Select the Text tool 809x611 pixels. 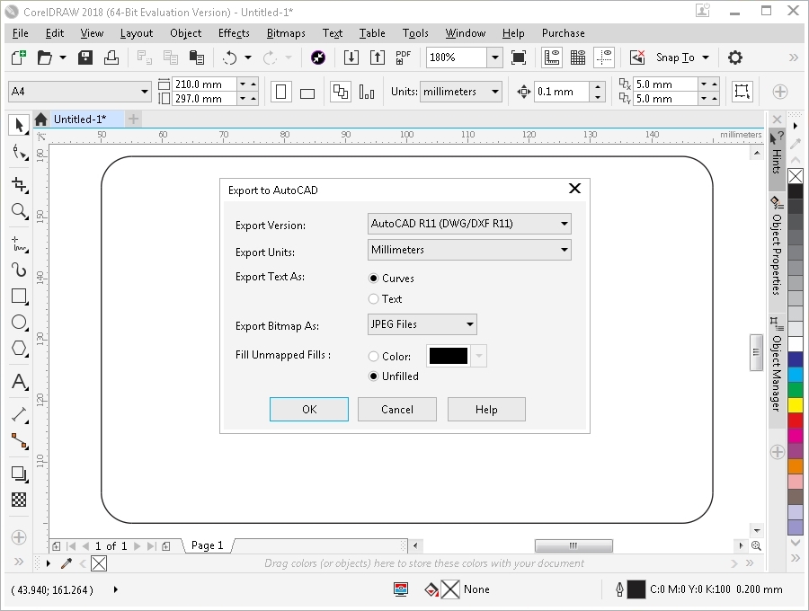pos(19,382)
